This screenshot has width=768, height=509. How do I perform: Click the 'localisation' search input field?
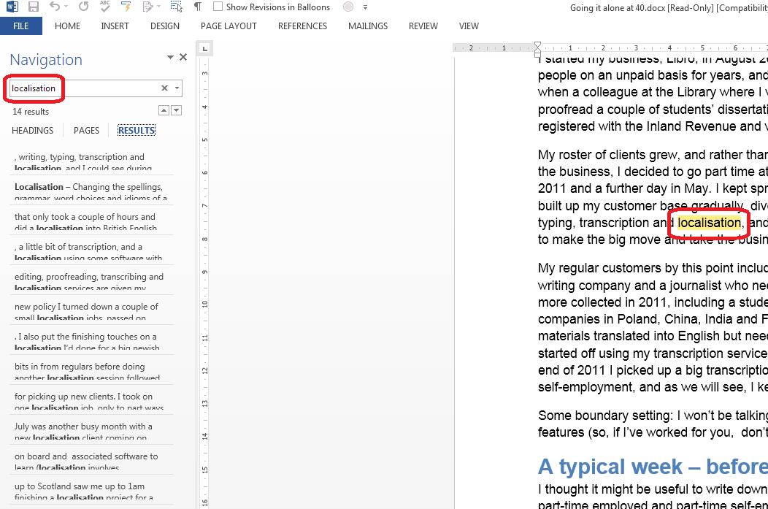[80, 88]
